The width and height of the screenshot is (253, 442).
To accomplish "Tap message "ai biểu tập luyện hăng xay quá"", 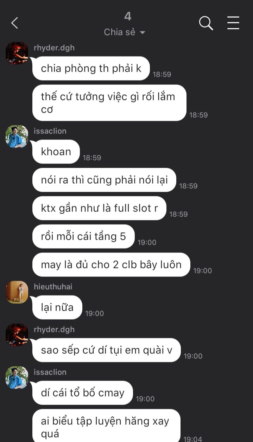I will 106,426.
